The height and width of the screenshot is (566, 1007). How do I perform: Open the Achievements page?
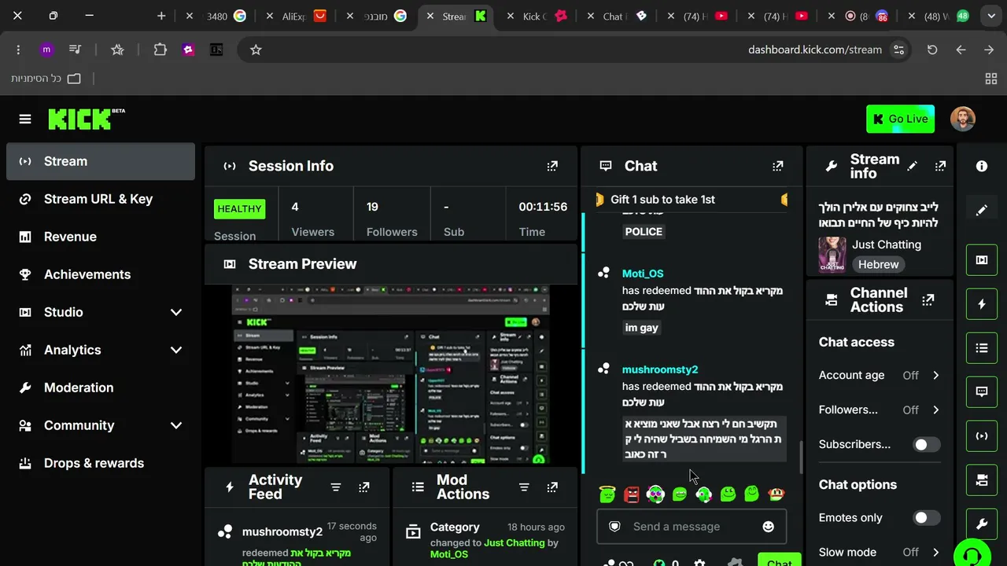point(101,274)
